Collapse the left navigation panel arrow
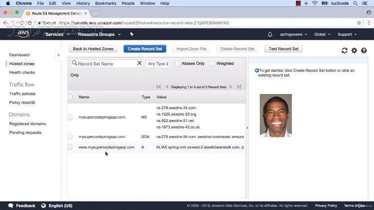The width and height of the screenshot is (374, 210). pos(58,55)
